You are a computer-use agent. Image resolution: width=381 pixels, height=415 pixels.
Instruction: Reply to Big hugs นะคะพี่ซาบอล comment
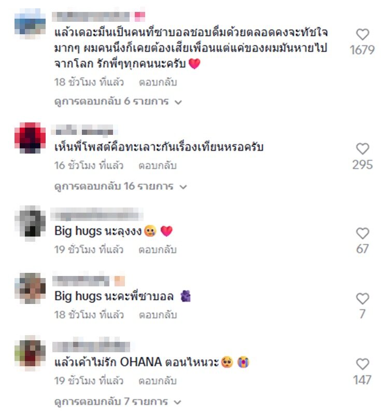(158, 315)
